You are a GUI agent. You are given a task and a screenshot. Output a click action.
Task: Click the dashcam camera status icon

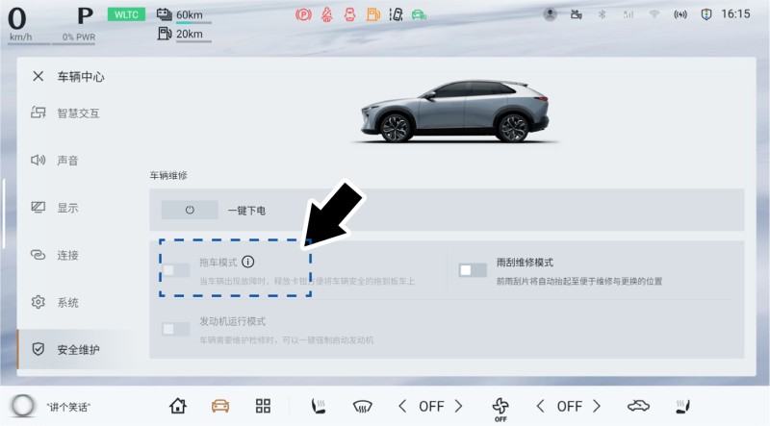point(576,14)
